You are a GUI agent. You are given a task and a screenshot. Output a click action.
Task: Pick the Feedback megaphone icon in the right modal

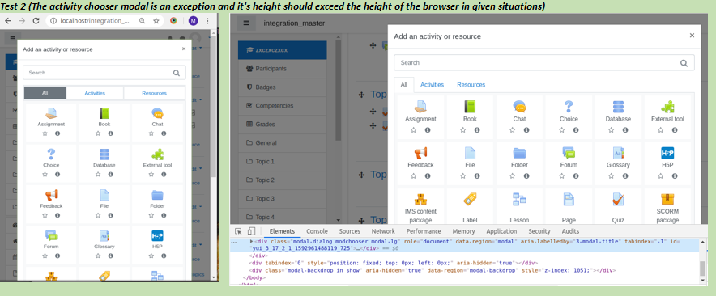pos(420,153)
